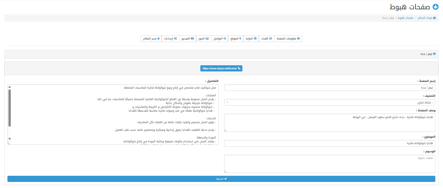Image resolution: width=443 pixels, height=188 pixels.
Task: Click the share icon on التواصل tab
Action: [x=225, y=39]
